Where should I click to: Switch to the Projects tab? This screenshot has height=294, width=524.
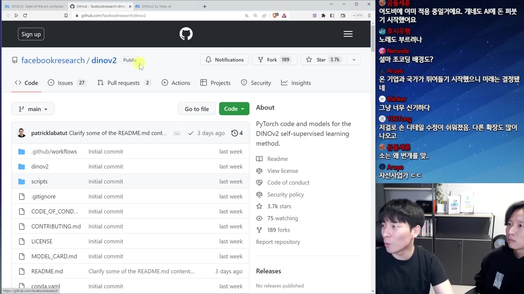pyautogui.click(x=216, y=83)
